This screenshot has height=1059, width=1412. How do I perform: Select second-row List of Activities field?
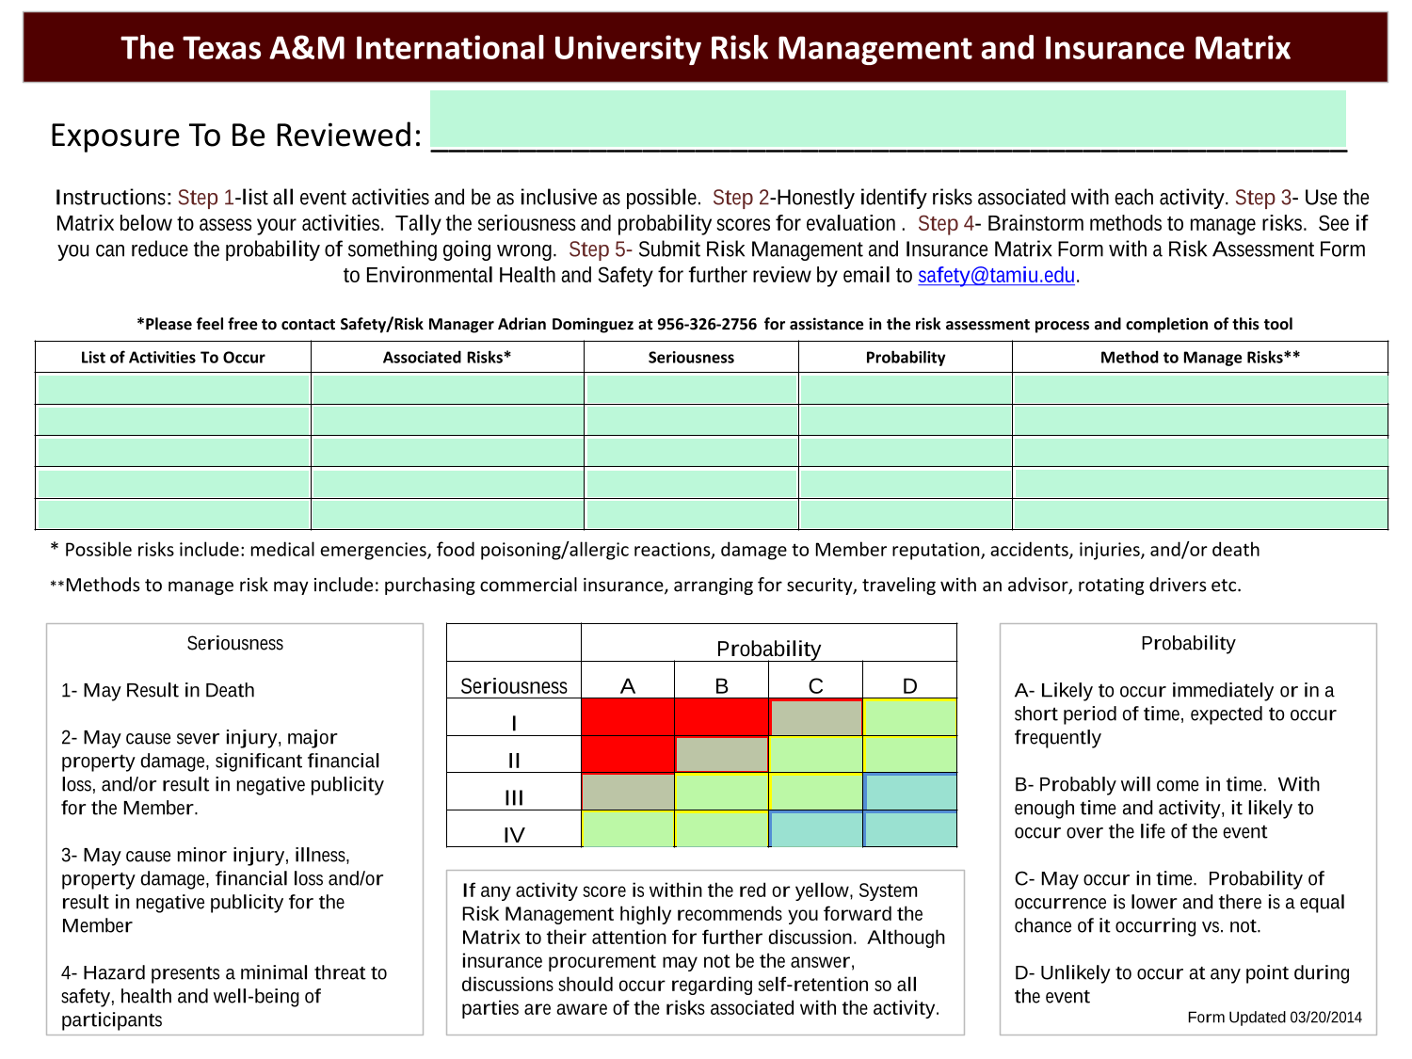click(173, 420)
